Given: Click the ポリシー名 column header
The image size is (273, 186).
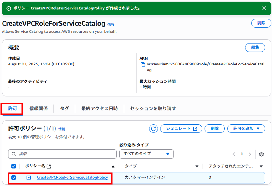Looking at the screenshot, I should coord(35,166).
